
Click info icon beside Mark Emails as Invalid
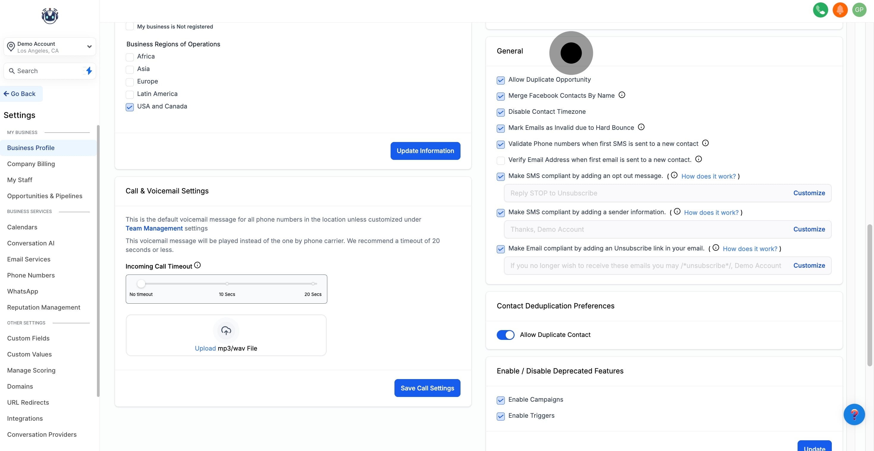(641, 127)
